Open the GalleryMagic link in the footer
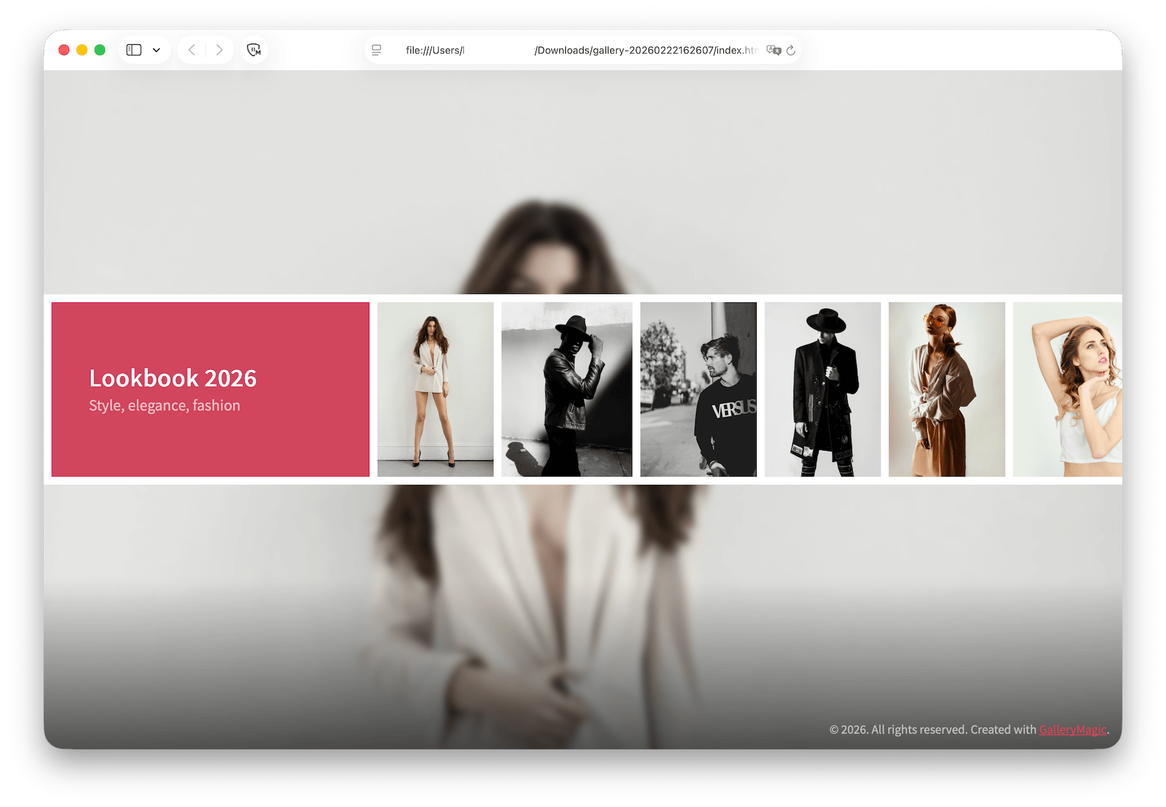 tap(1072, 729)
